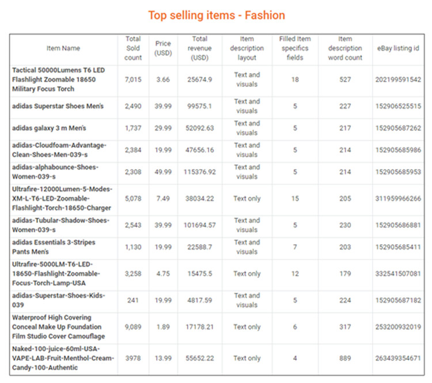The image size is (432, 383).
Task: Select adidas-Superstar-Shoes-Kids-039 item name
Action: click(x=58, y=300)
